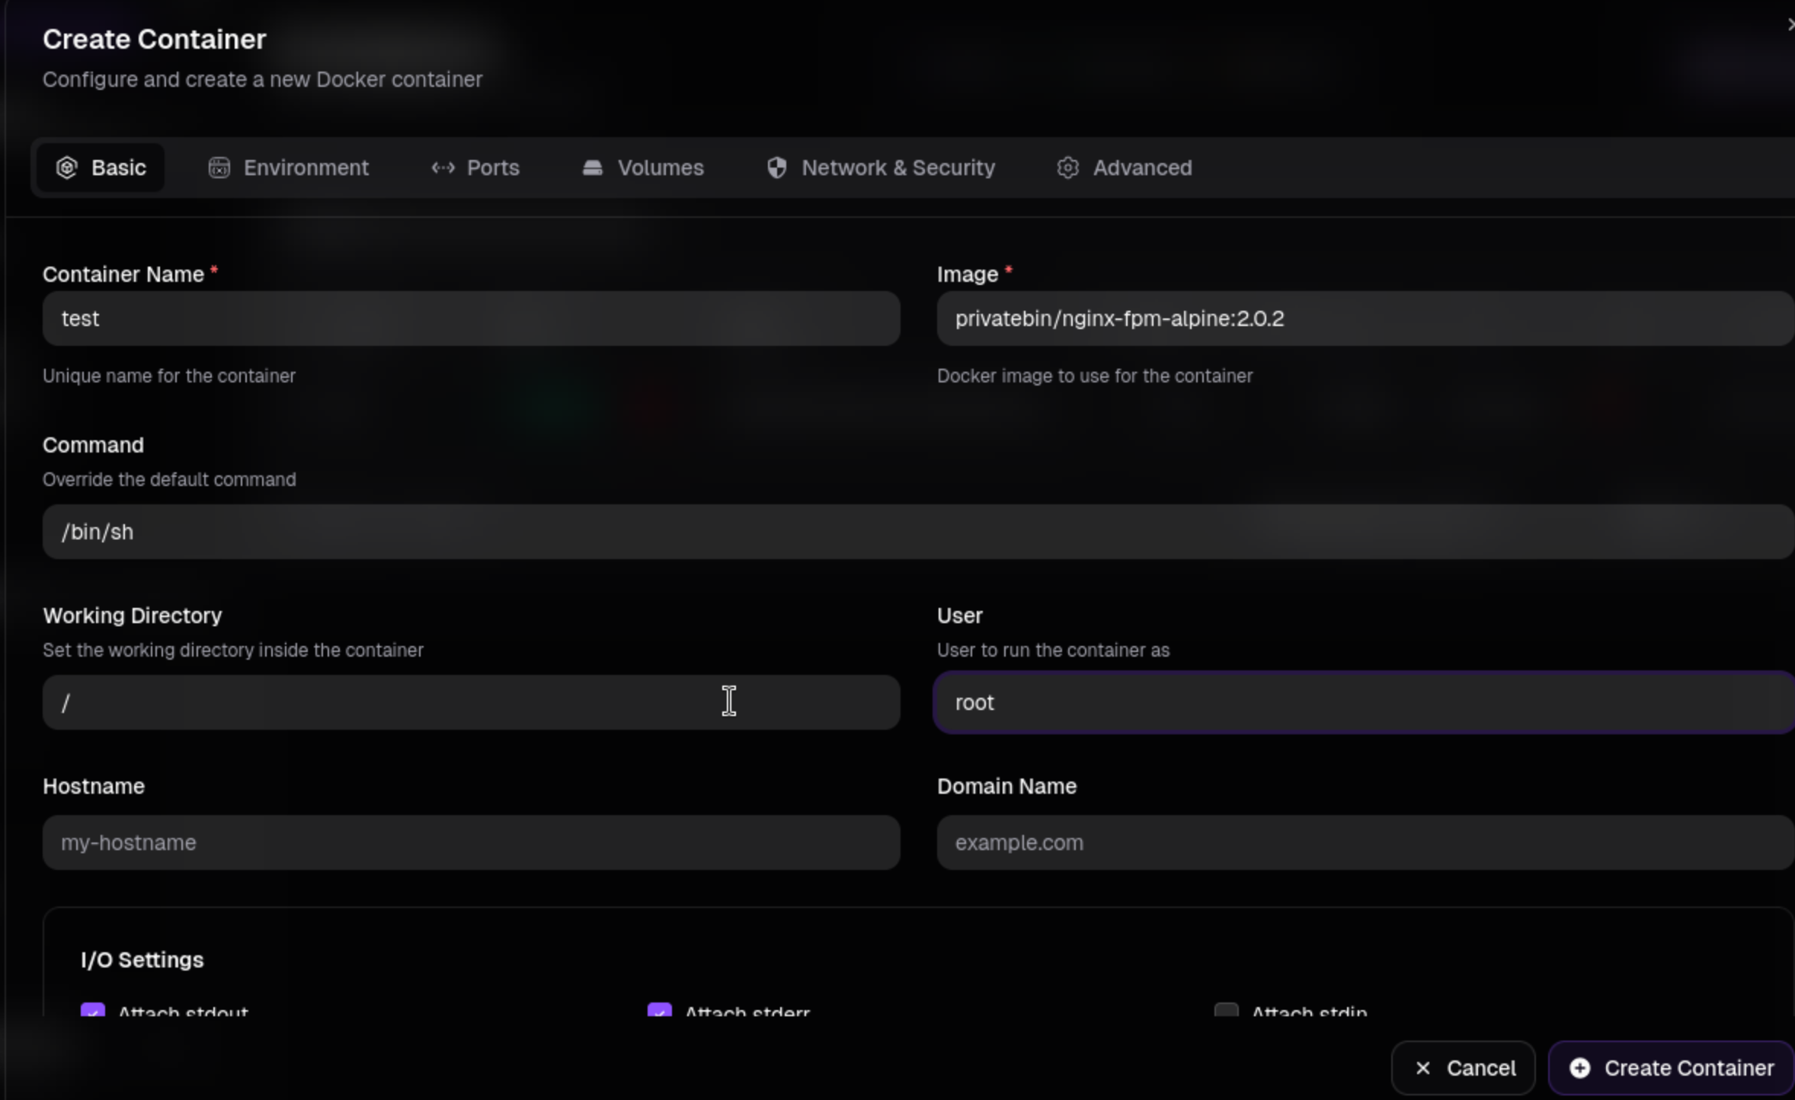Click the Image field with privatebin image
The width and height of the screenshot is (1795, 1100).
(1364, 318)
